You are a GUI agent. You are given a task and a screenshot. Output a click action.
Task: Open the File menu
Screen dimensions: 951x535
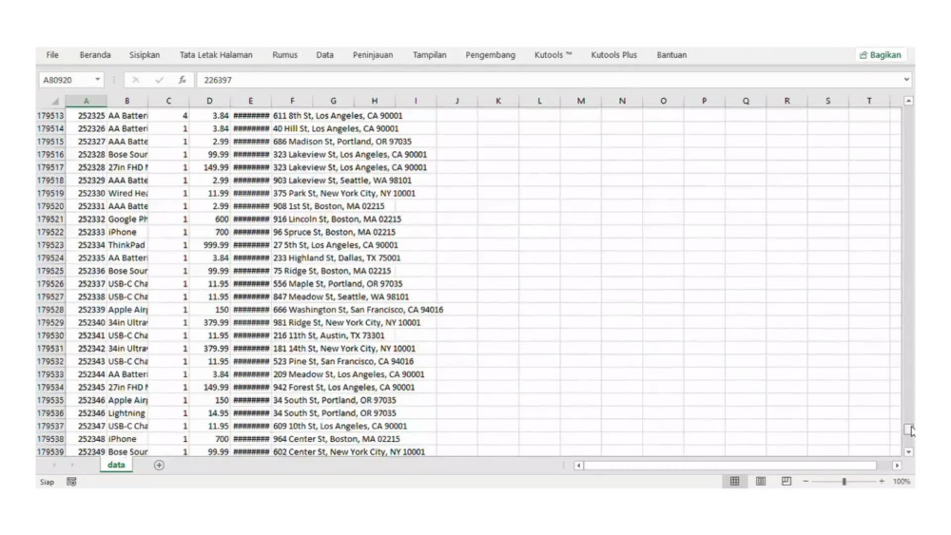pyautogui.click(x=52, y=54)
